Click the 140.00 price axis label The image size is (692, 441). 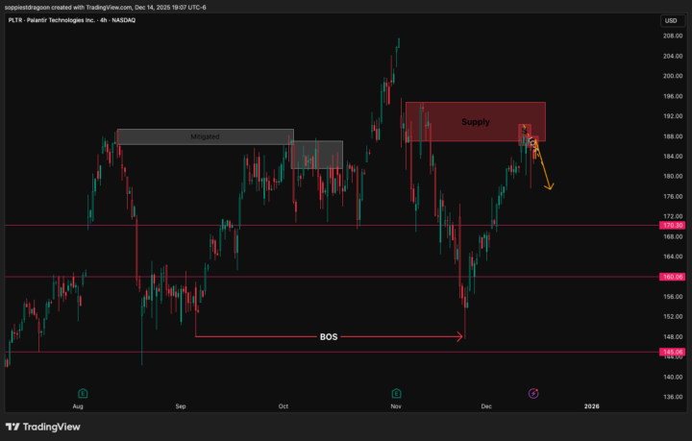coord(673,377)
